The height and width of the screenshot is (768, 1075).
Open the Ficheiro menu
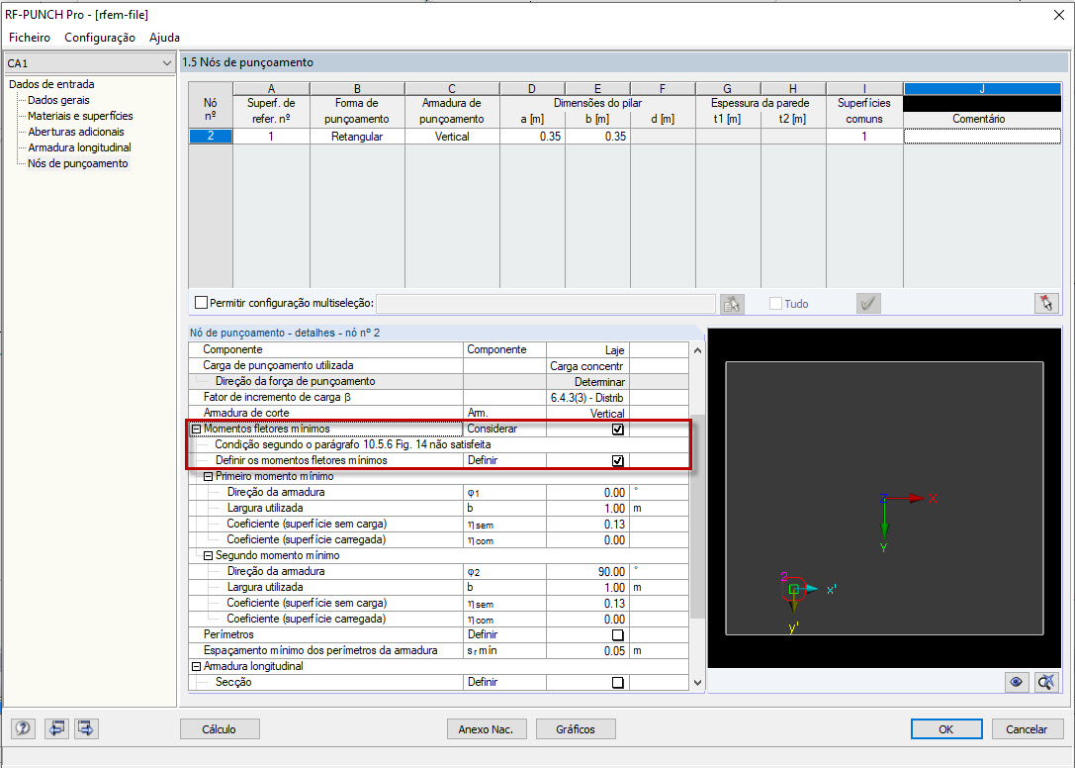(30, 37)
